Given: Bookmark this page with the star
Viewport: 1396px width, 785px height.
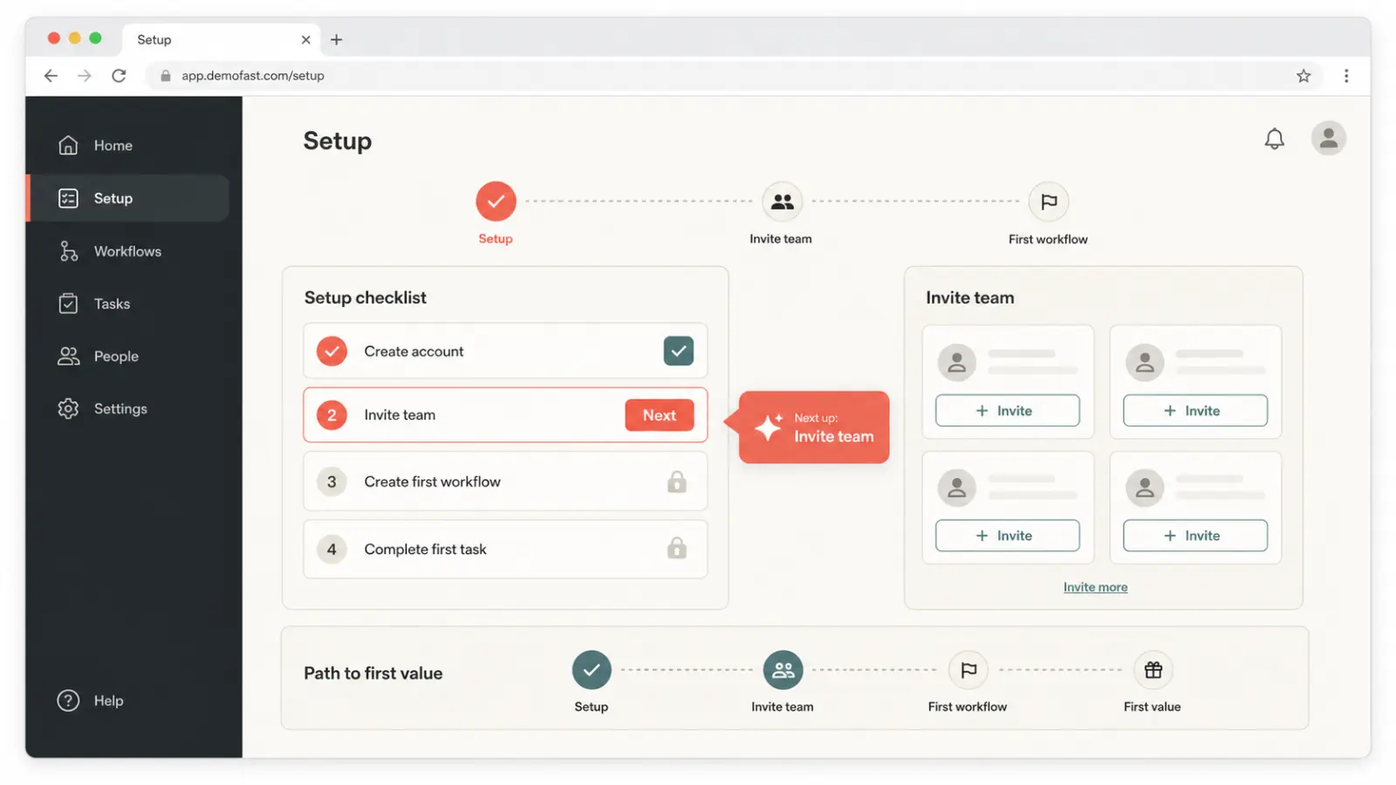Looking at the screenshot, I should (1304, 76).
